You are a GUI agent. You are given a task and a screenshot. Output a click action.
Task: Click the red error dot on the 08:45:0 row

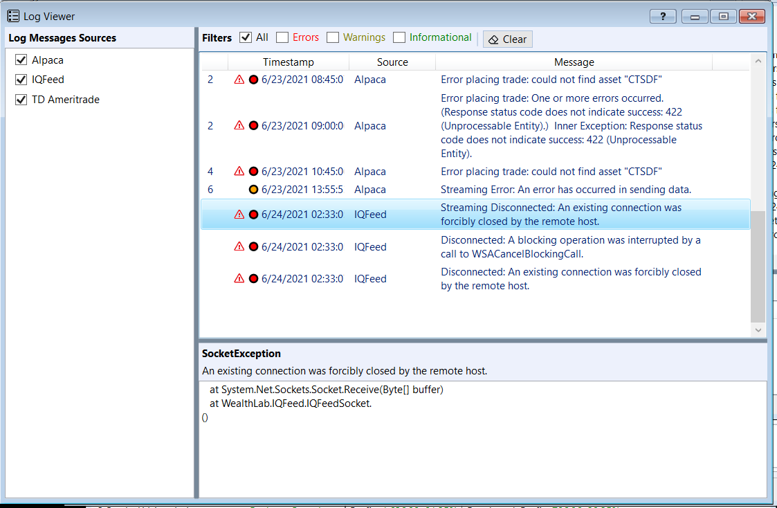point(253,80)
